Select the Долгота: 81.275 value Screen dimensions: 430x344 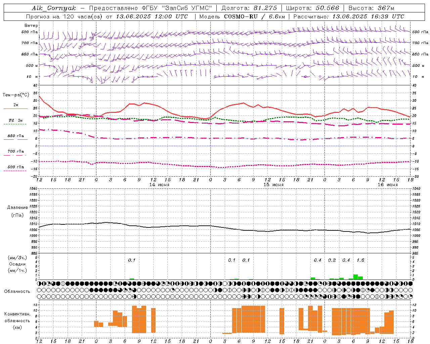(249, 8)
